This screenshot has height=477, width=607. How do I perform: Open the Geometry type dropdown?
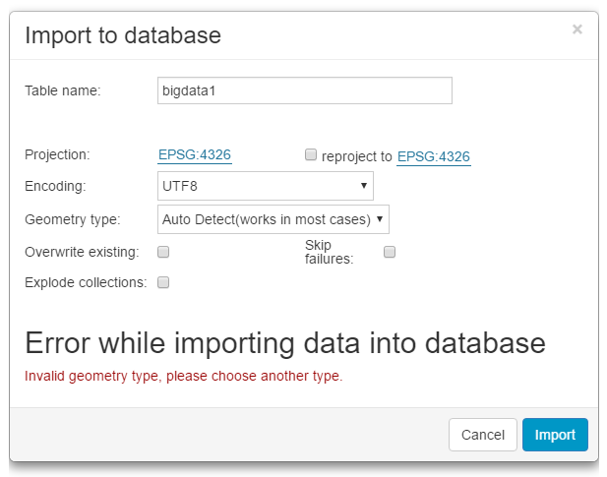(x=273, y=219)
